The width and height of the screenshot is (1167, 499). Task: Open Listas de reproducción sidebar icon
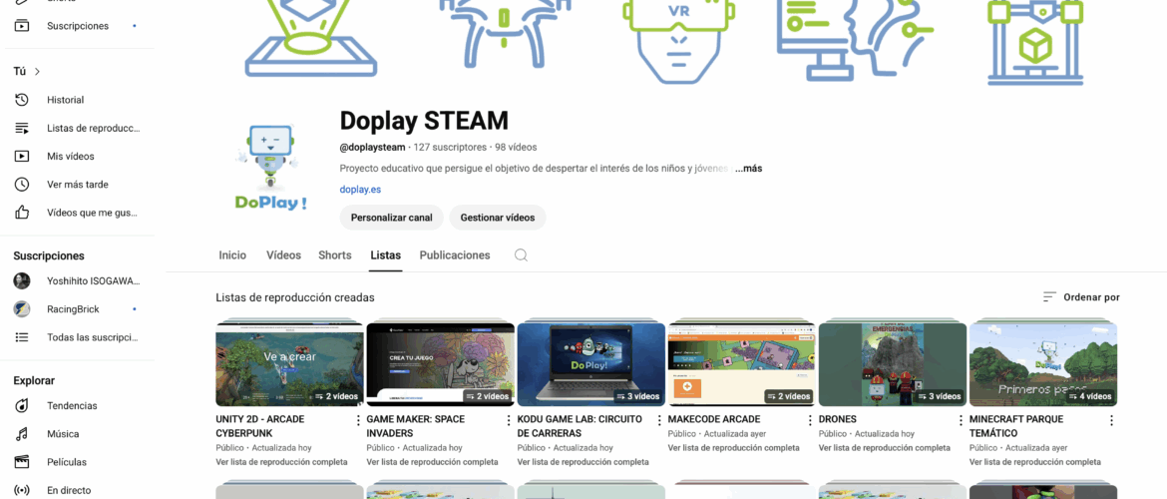22,128
